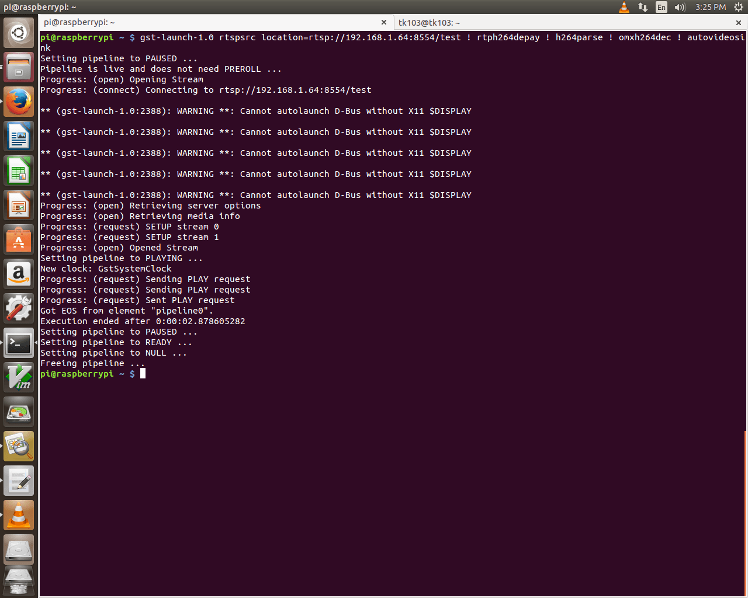Click 'Progress: (open) Opened Stream' line
The image size is (748, 598).
coord(119,248)
